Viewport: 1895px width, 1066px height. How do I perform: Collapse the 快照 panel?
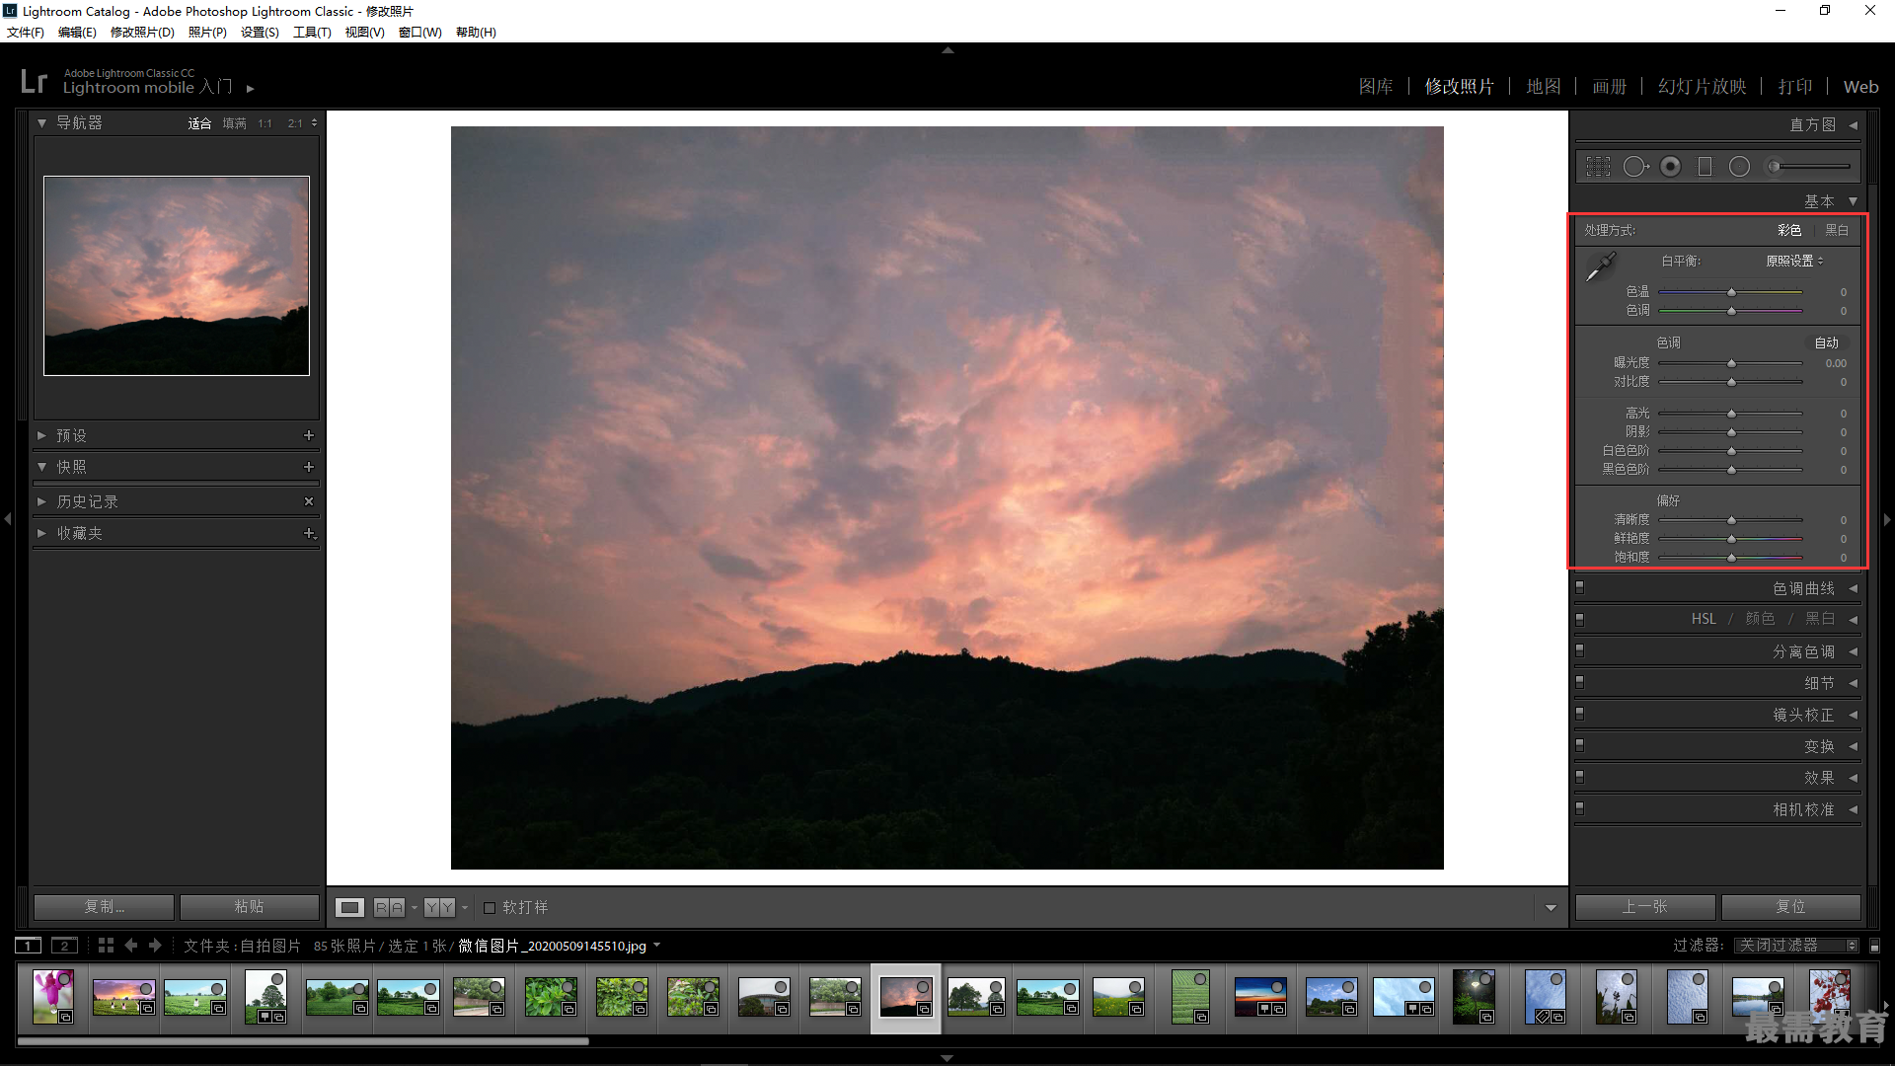(41, 467)
